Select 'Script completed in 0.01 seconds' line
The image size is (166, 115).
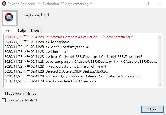pyautogui.click(x=71, y=81)
